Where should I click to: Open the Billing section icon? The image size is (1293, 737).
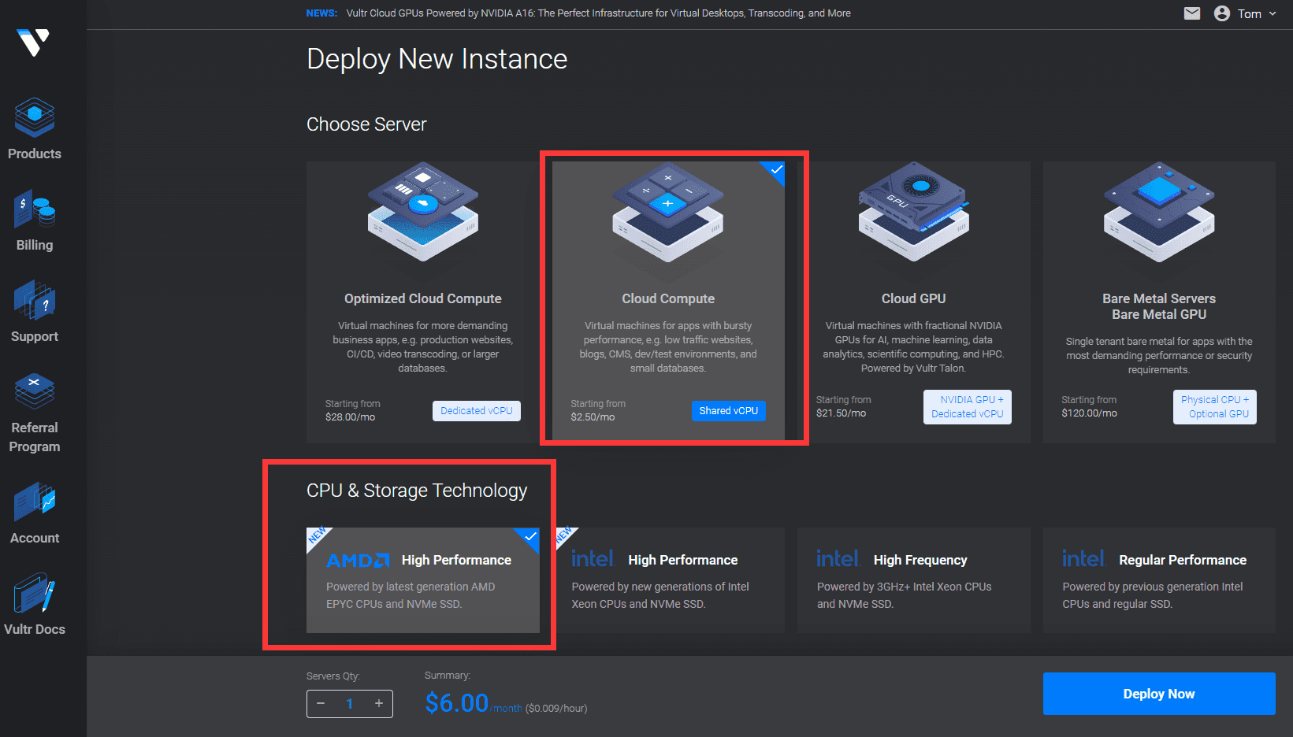(35, 209)
